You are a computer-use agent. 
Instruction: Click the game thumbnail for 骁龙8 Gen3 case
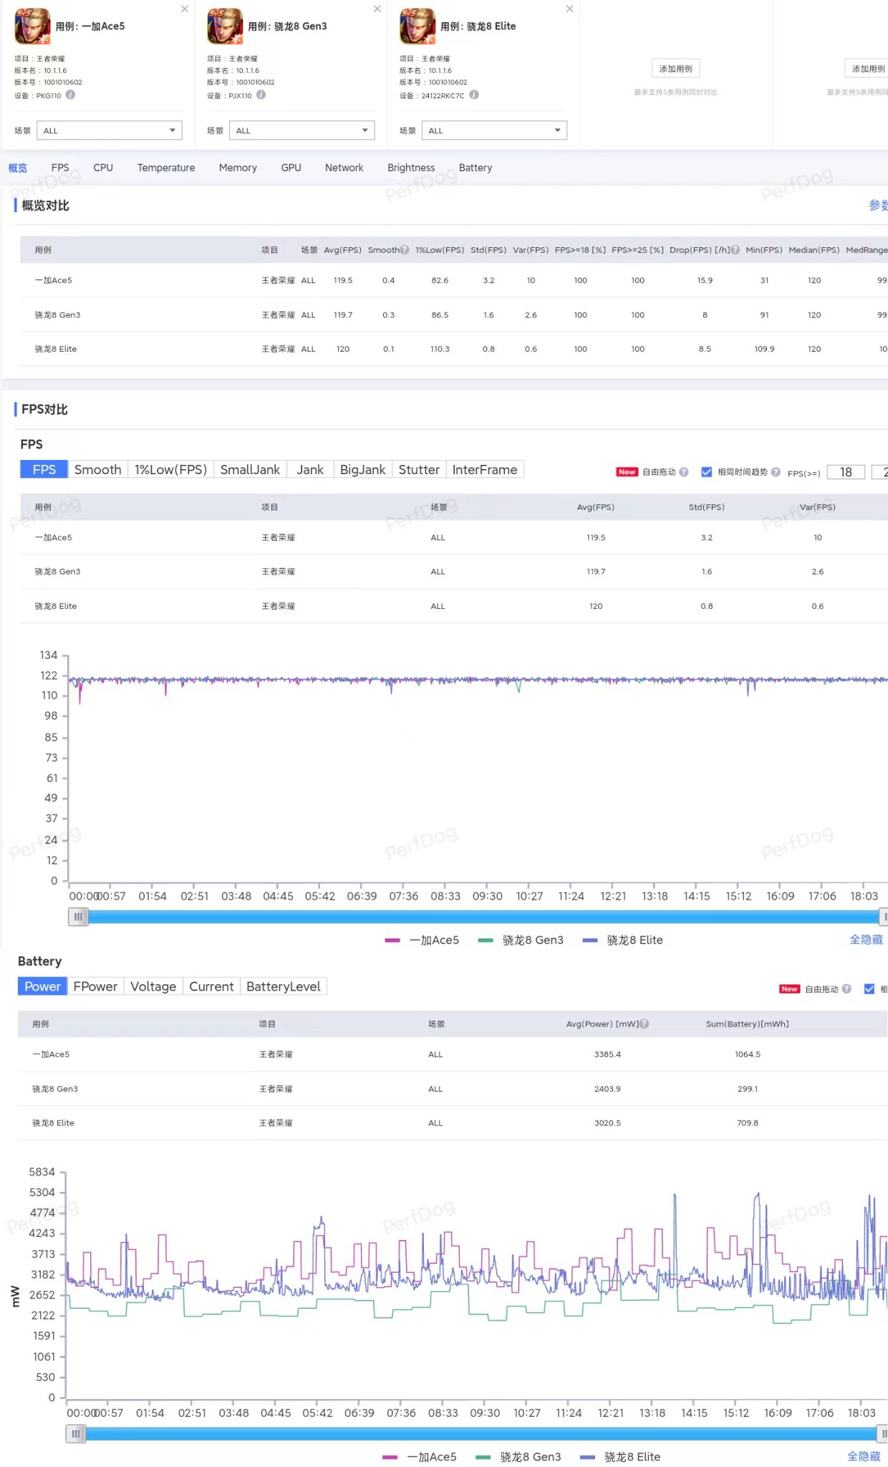click(x=225, y=27)
